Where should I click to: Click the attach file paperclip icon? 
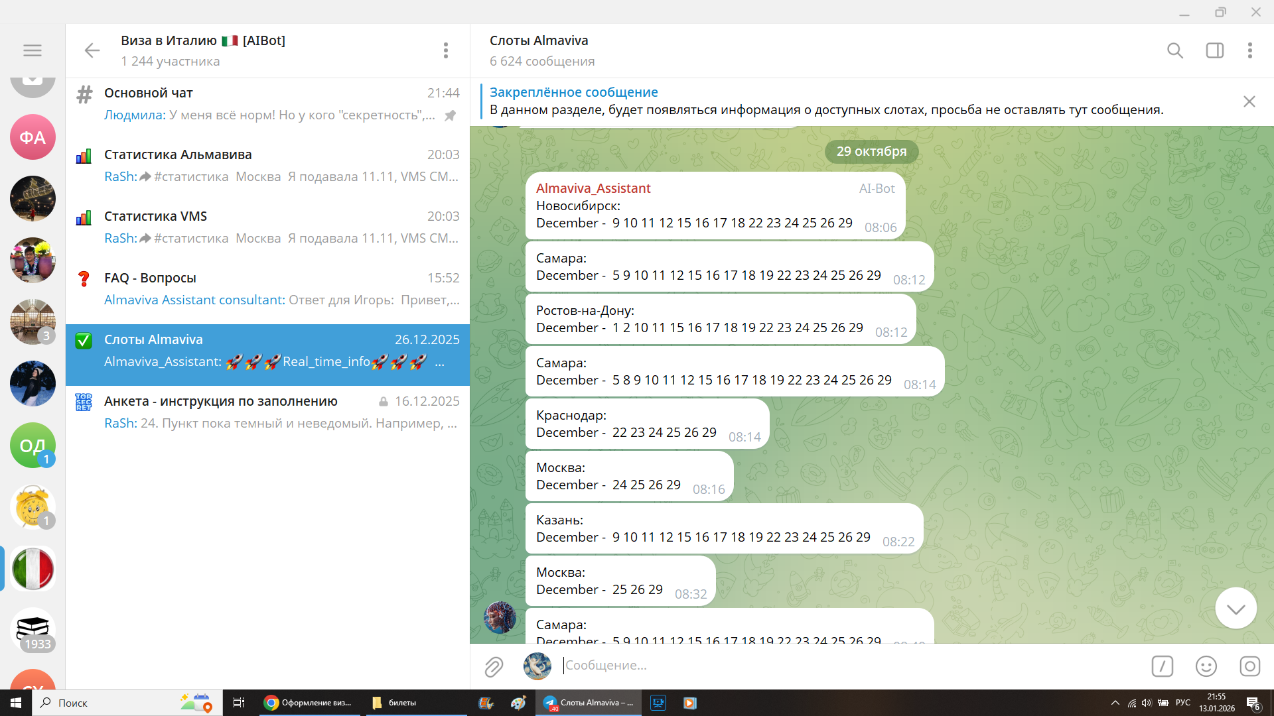pos(494,666)
